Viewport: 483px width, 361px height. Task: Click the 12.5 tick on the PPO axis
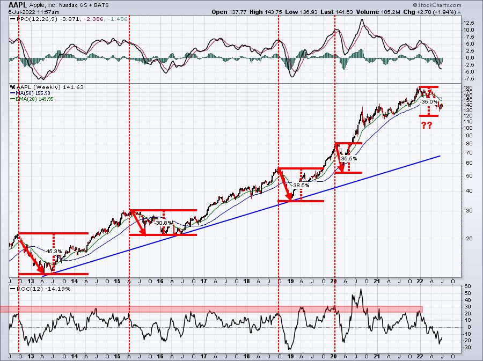click(468, 23)
